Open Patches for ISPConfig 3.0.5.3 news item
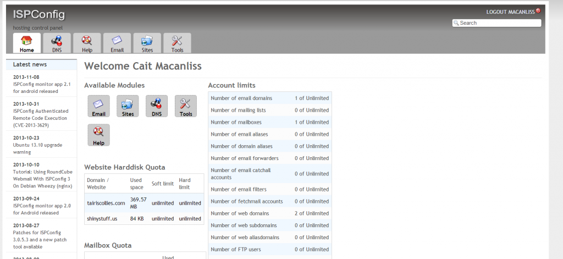 (x=40, y=240)
